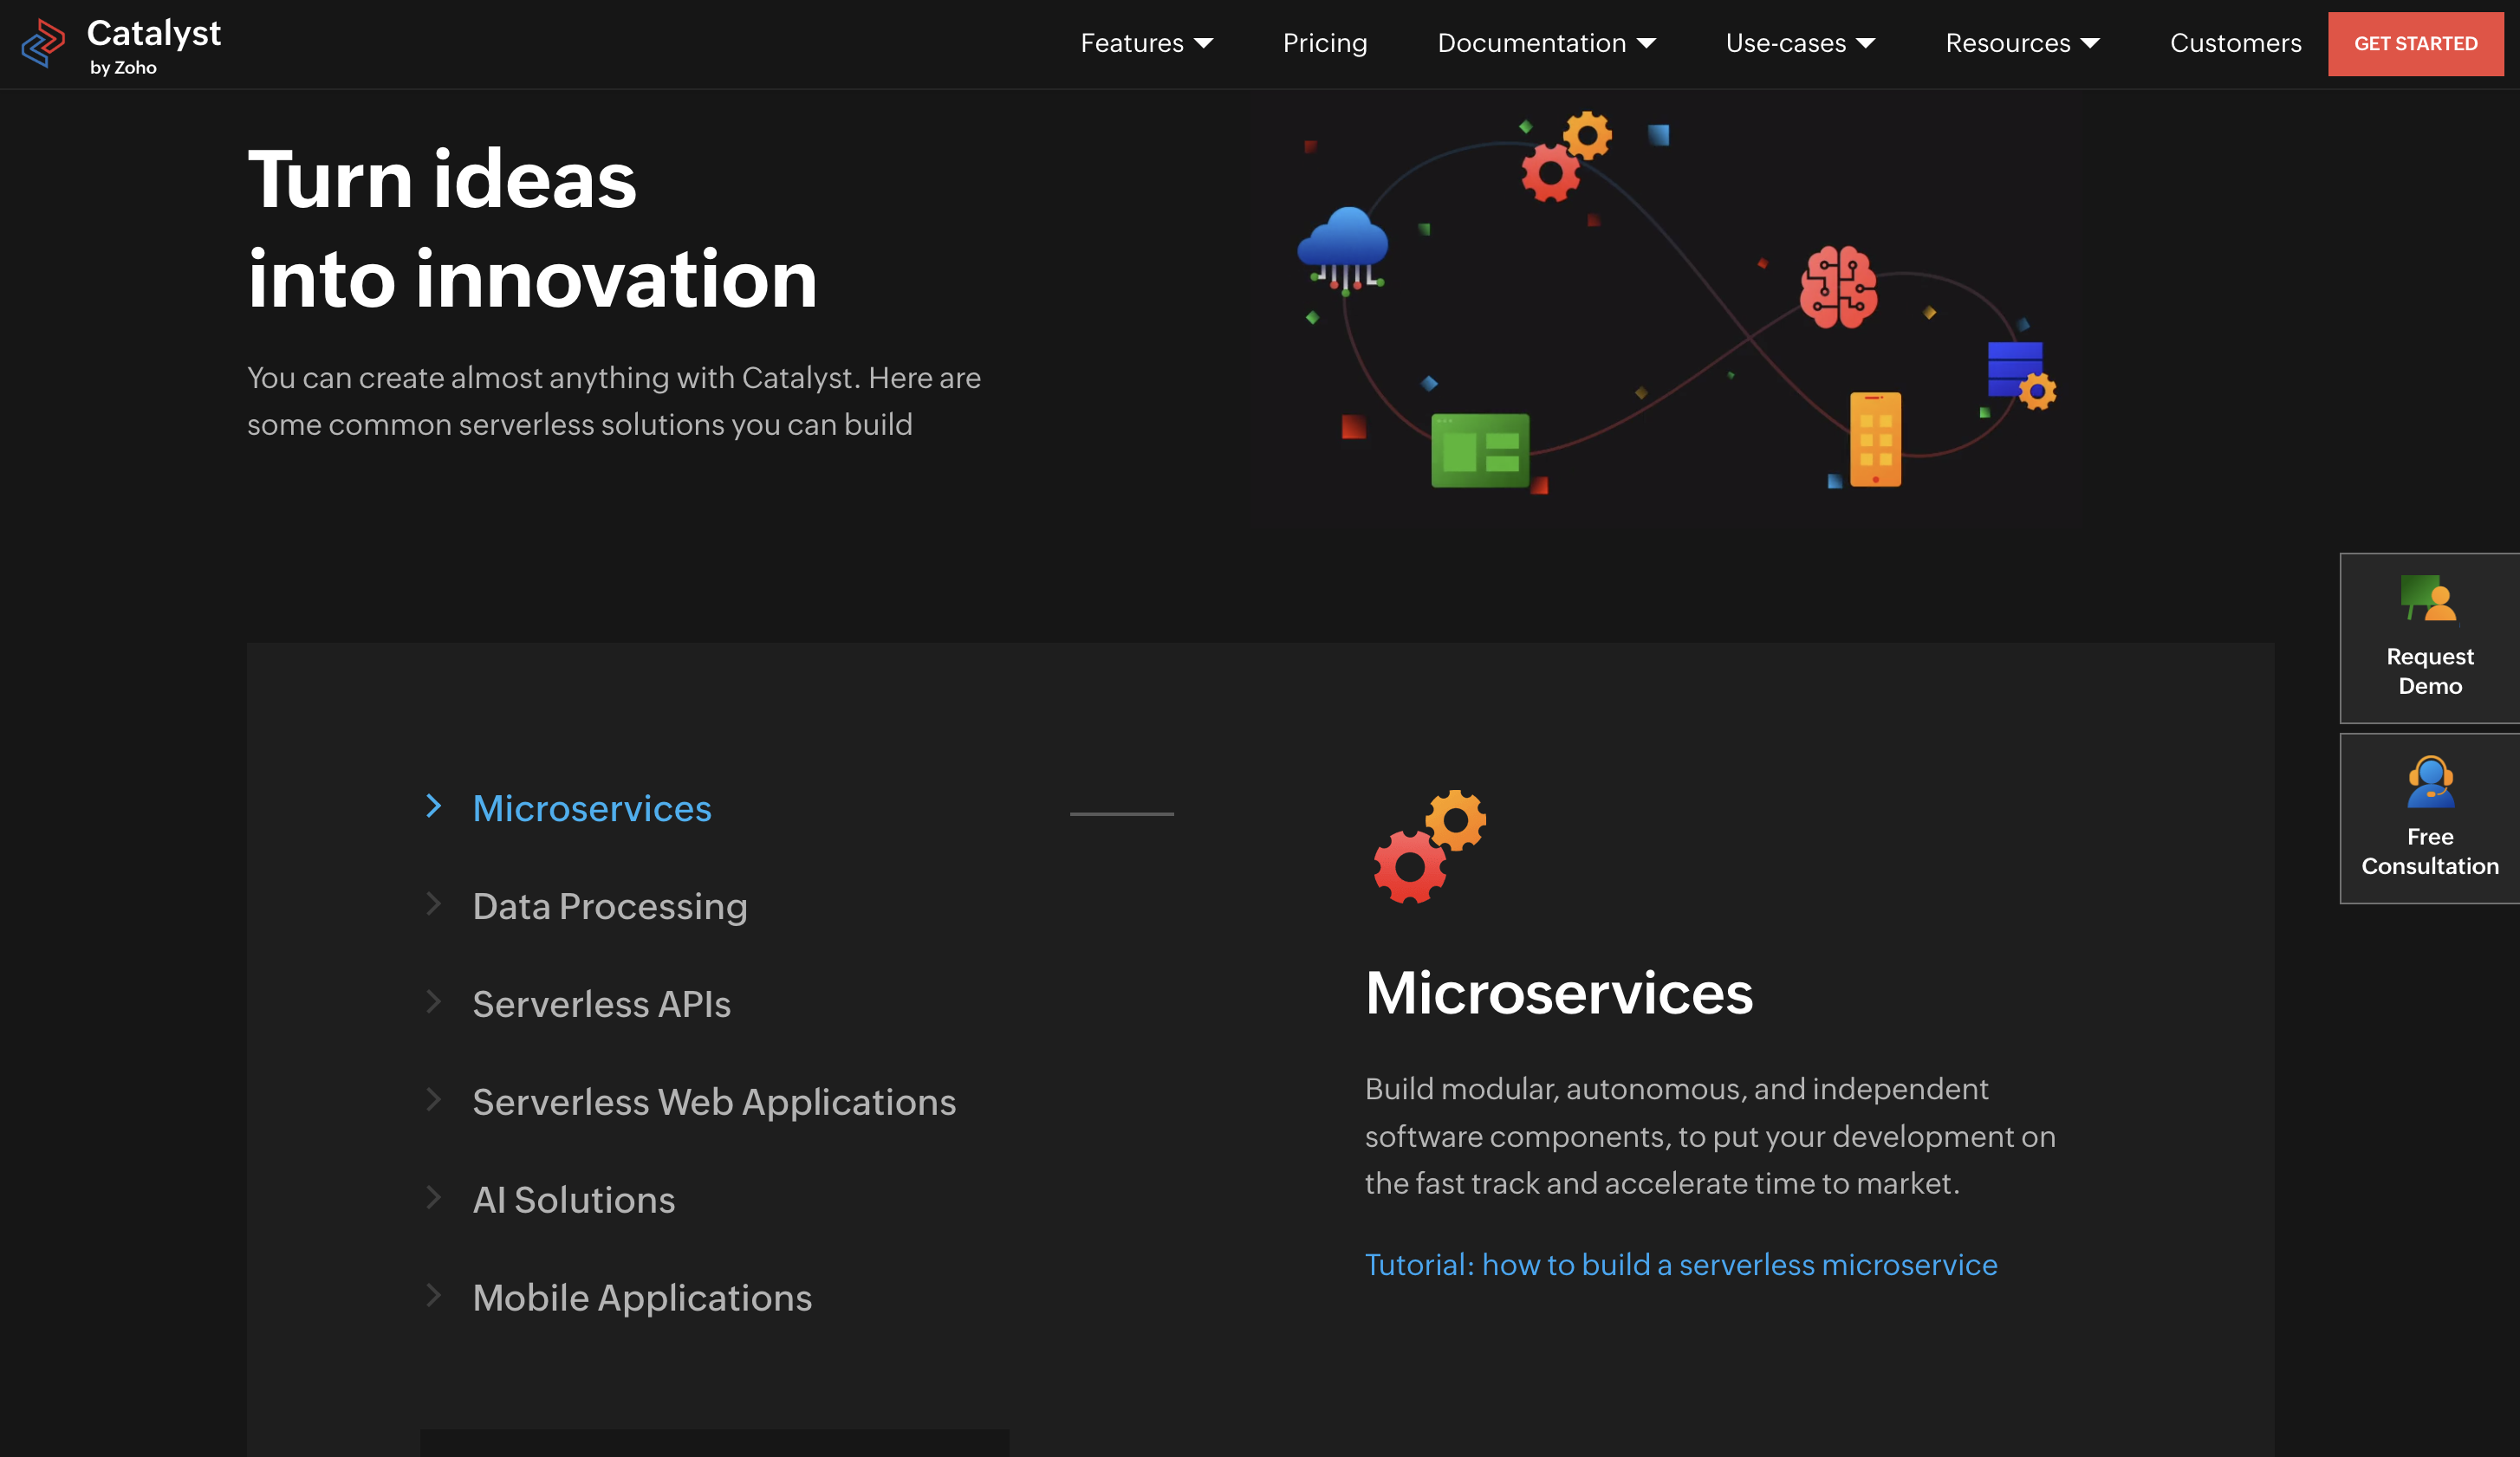Expand the Serverless APIs section
This screenshot has width=2520, height=1457.
[x=601, y=1000]
